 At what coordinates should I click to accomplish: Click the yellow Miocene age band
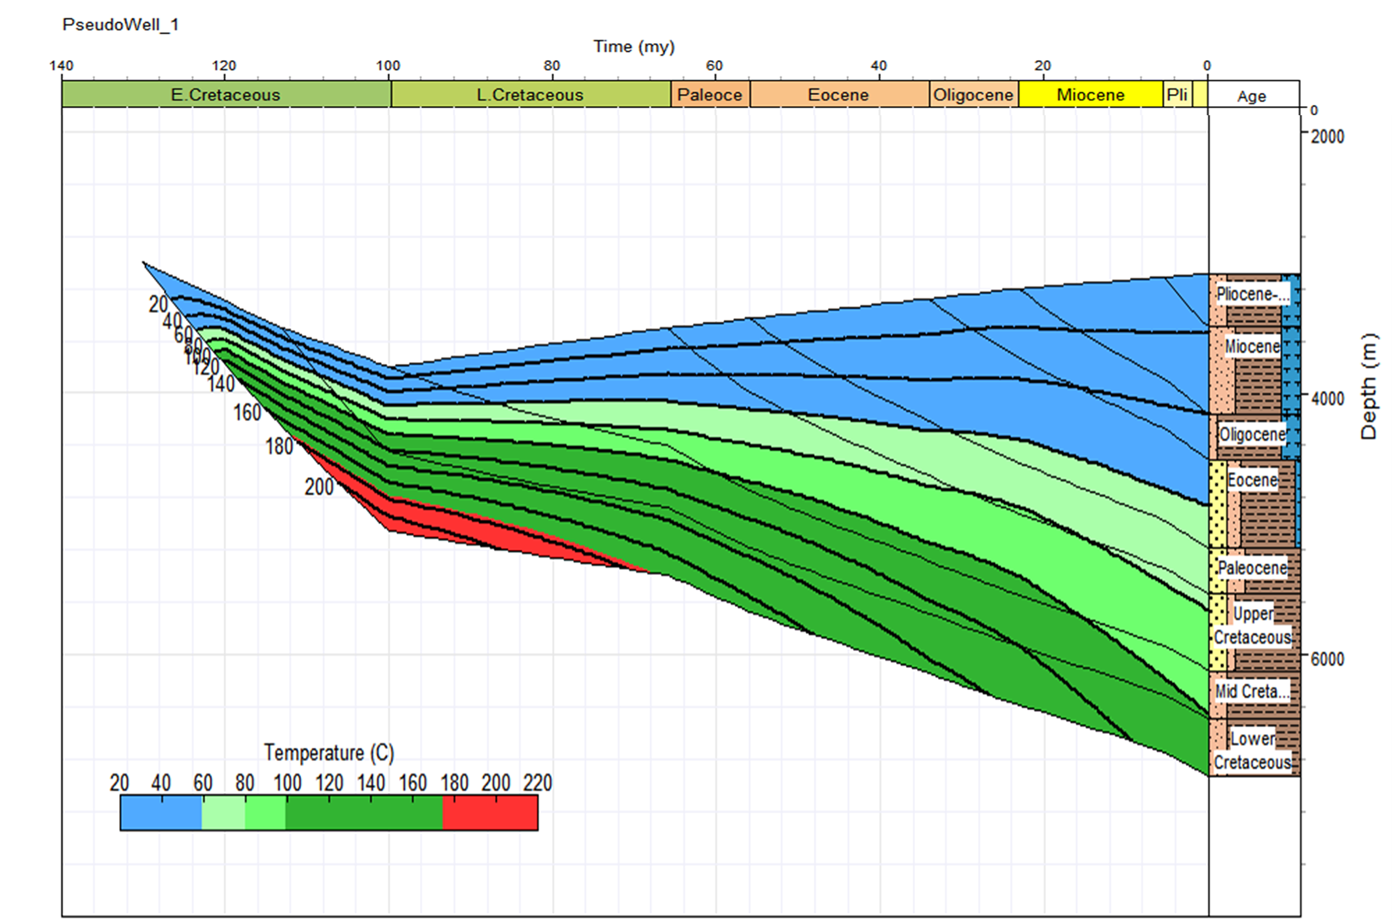pos(1090,95)
